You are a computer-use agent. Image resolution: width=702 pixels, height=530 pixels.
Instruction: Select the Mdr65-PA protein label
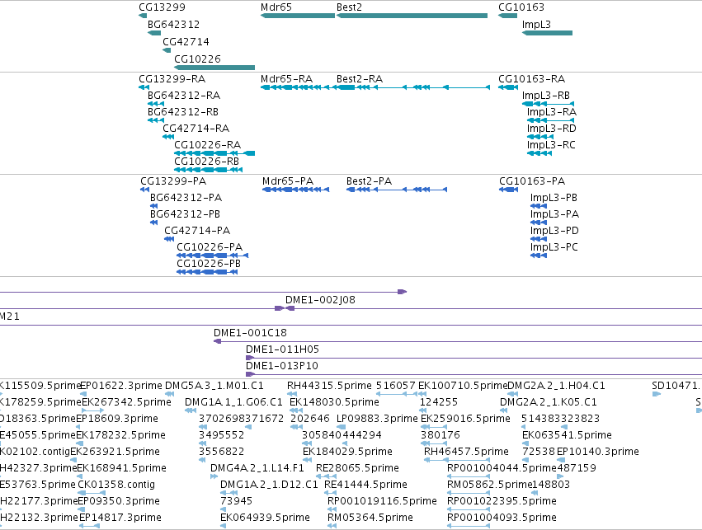(288, 181)
